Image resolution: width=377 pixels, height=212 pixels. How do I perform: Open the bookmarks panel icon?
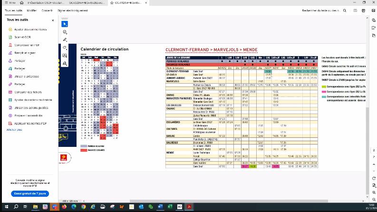click(x=373, y=28)
